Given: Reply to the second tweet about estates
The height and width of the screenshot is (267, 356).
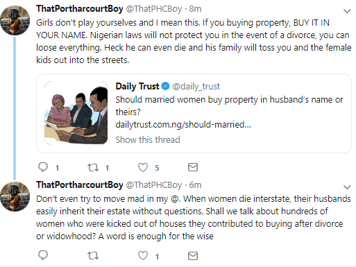Looking at the screenshot, I should click(x=43, y=255).
